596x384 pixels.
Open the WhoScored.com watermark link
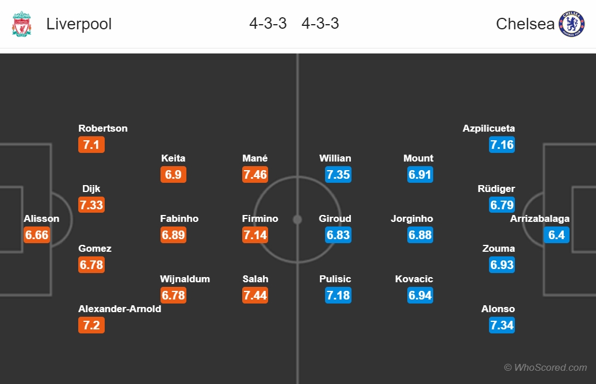click(545, 367)
